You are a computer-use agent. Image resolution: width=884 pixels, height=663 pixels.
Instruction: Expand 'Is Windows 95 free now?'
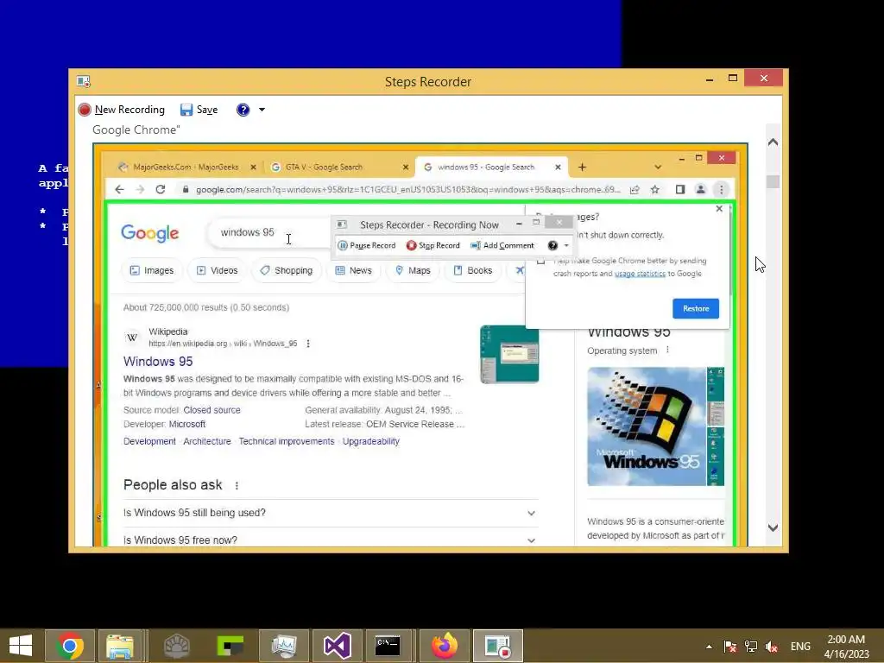click(x=331, y=540)
